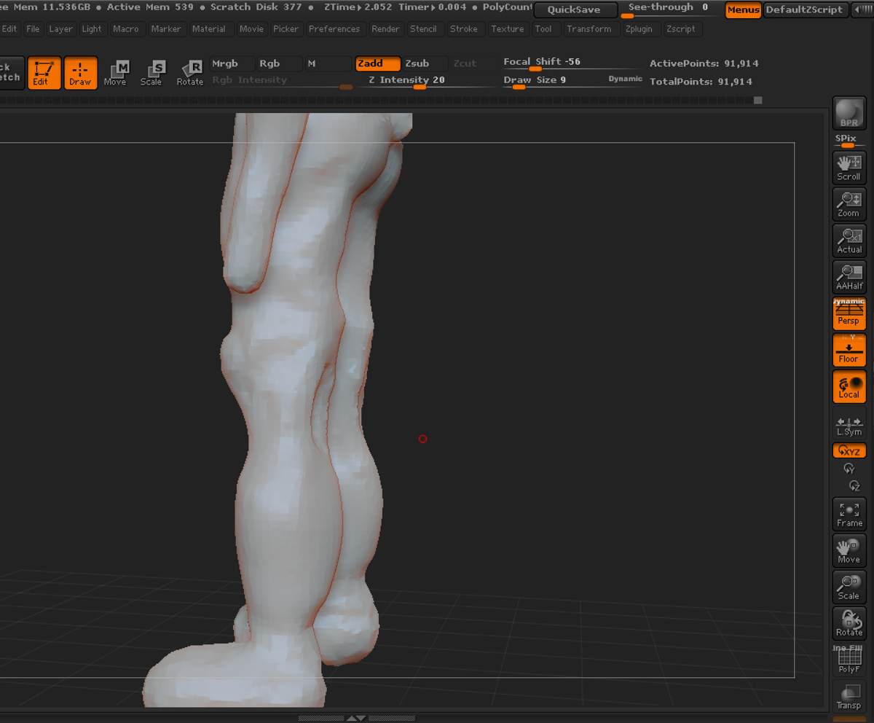Screen dimensions: 874x723
Task: Enable Zsub sculpting mode
Action: click(425, 64)
